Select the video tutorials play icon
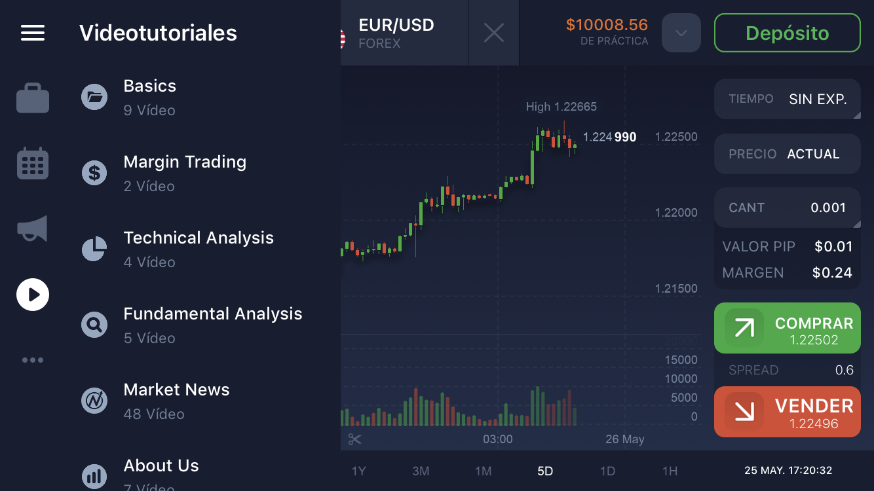The height and width of the screenshot is (491, 874). click(x=33, y=295)
